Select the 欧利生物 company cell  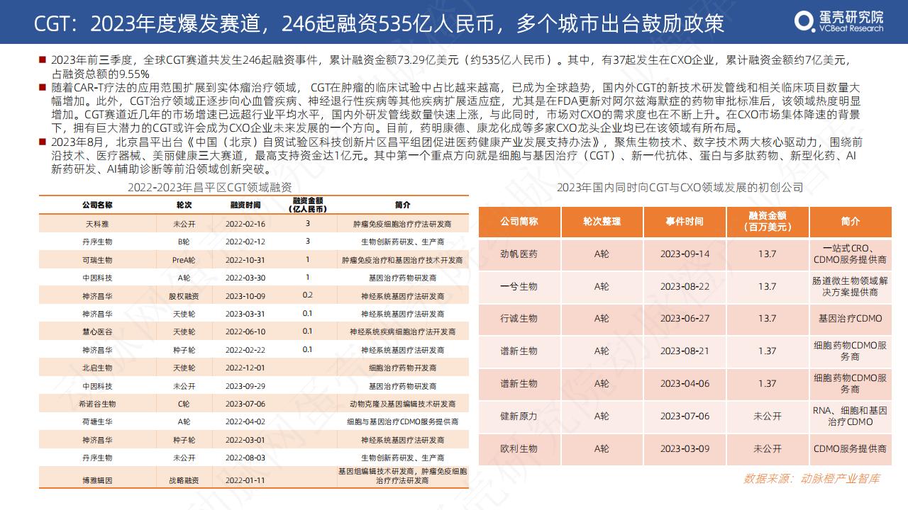519,449
